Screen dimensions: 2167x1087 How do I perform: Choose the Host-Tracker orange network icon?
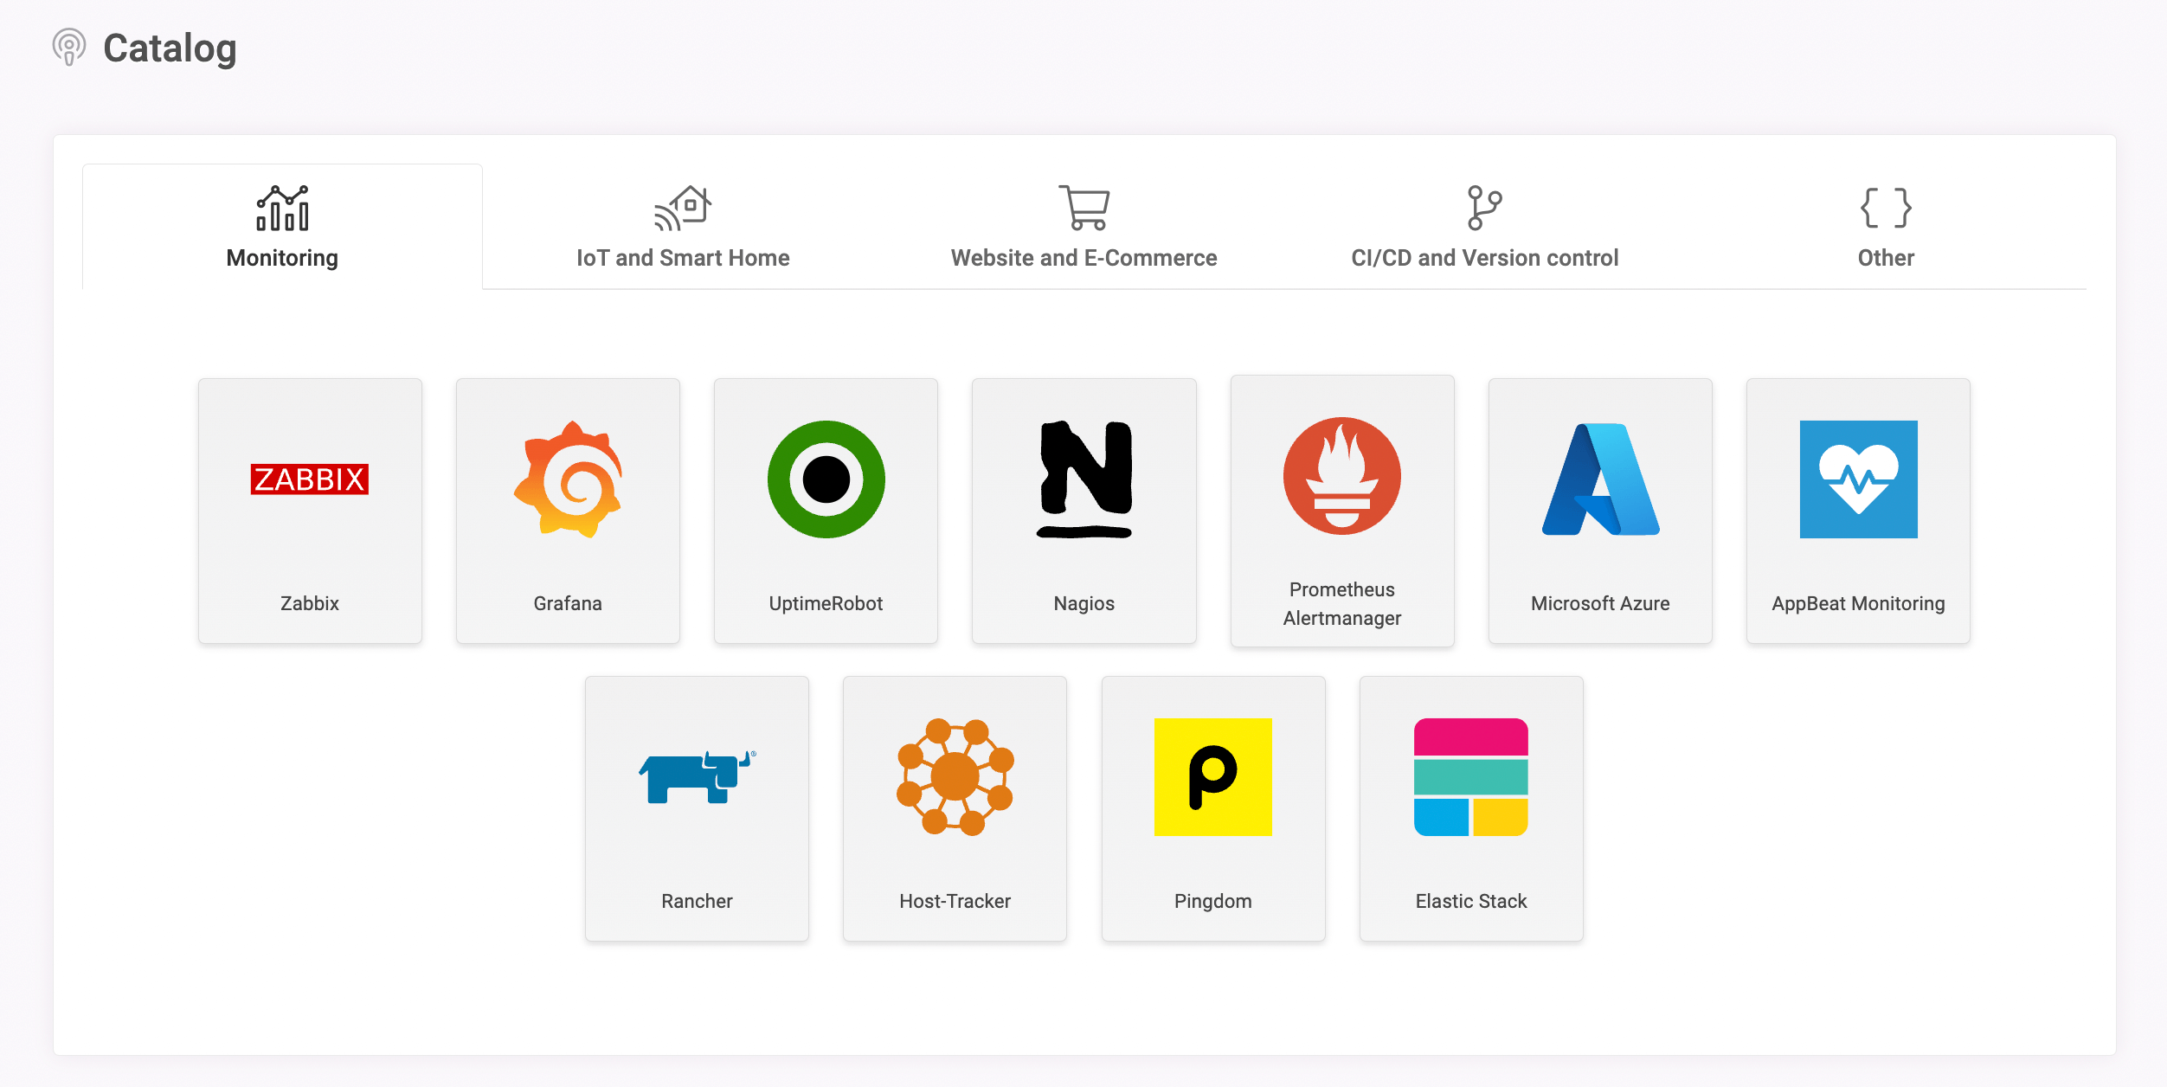[x=955, y=776]
